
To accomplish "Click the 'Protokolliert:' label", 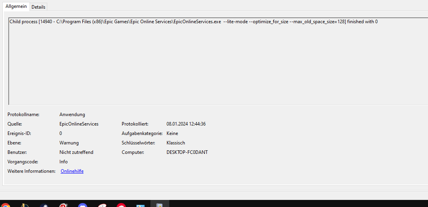I will pyautogui.click(x=135, y=124).
